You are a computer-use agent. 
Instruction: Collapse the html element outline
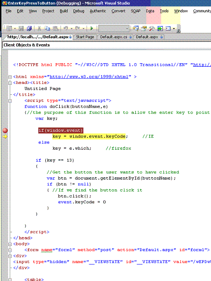(10, 77)
